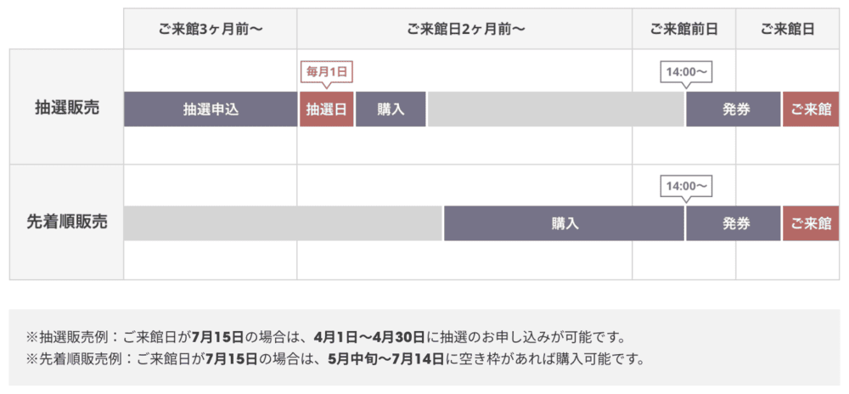The width and height of the screenshot is (849, 394).
Task: Click the gray inactive bar in 先着順販売 row
Action: (x=283, y=223)
